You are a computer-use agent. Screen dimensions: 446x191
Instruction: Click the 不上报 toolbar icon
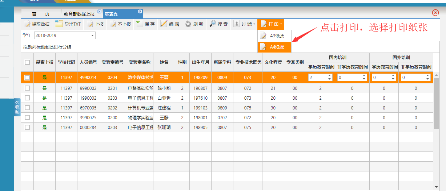point(113,24)
